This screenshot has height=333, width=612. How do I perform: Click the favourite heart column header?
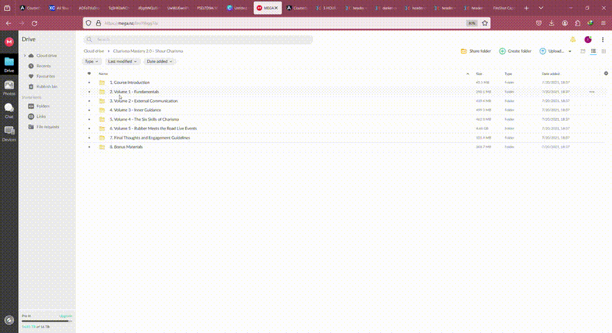89,74
